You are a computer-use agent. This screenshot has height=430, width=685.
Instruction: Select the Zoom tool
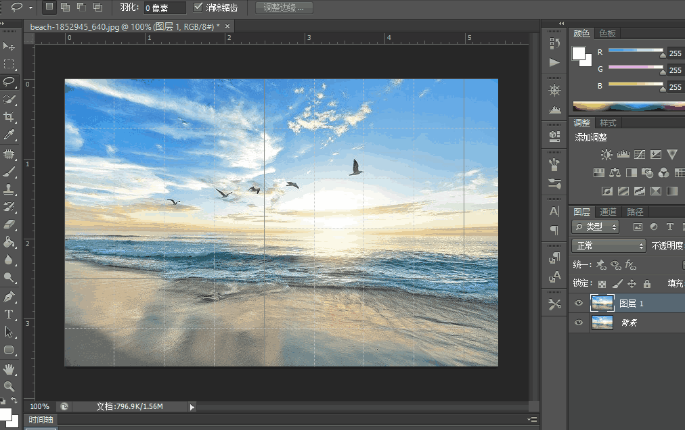point(9,386)
